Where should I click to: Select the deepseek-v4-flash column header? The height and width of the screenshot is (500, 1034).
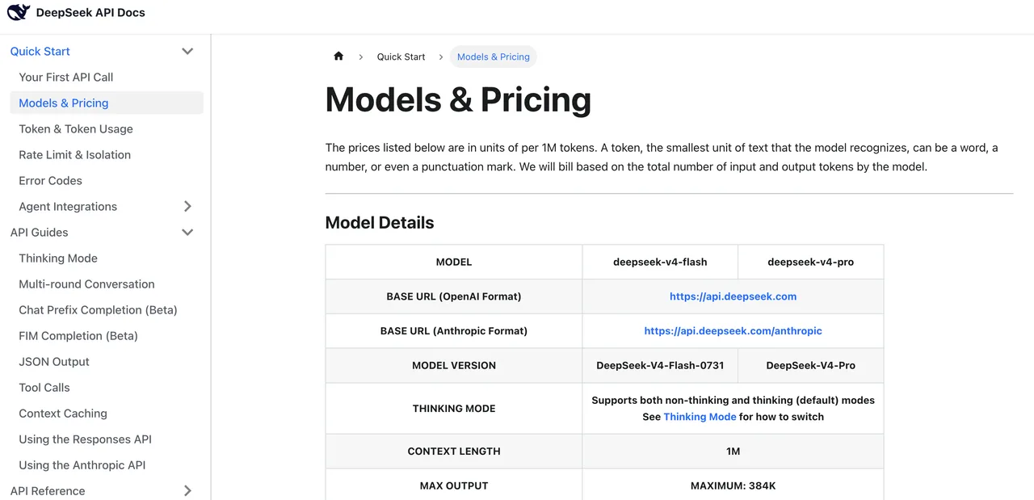point(660,262)
